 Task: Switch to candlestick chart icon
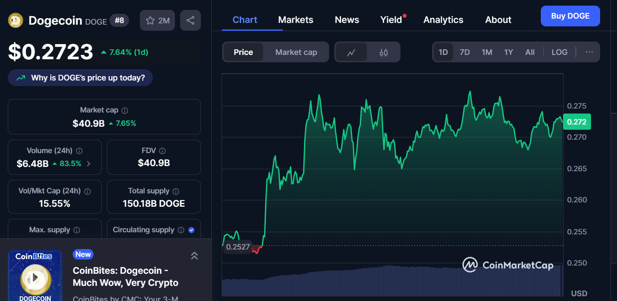(384, 52)
